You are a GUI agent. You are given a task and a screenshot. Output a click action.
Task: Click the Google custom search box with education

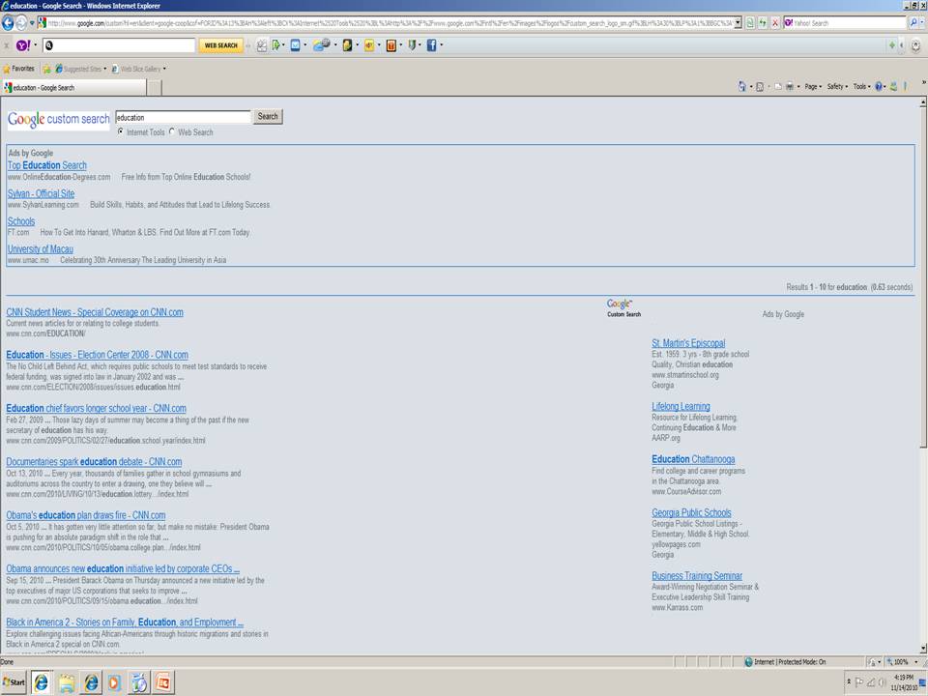click(x=183, y=117)
